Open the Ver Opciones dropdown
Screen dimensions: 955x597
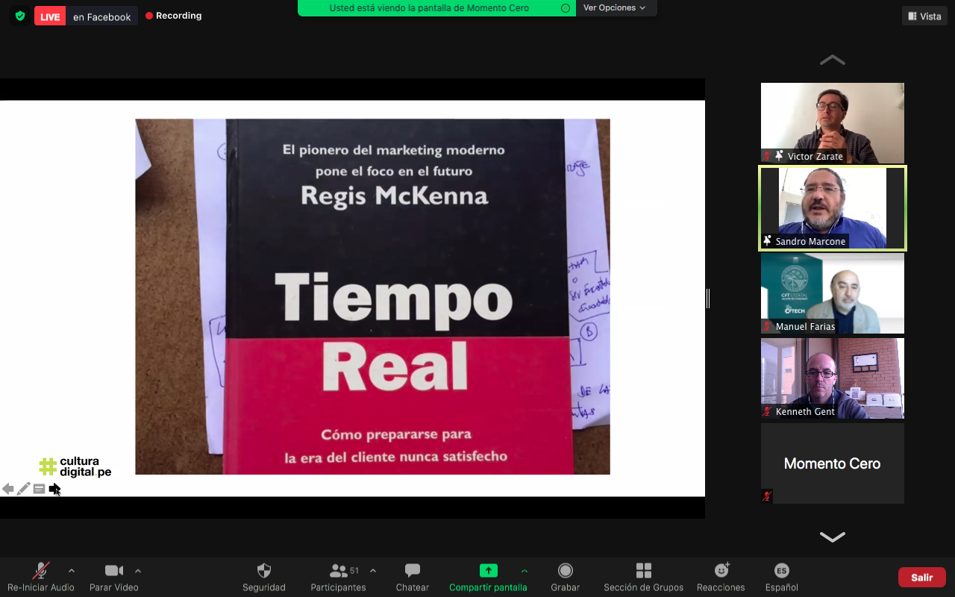pos(614,8)
